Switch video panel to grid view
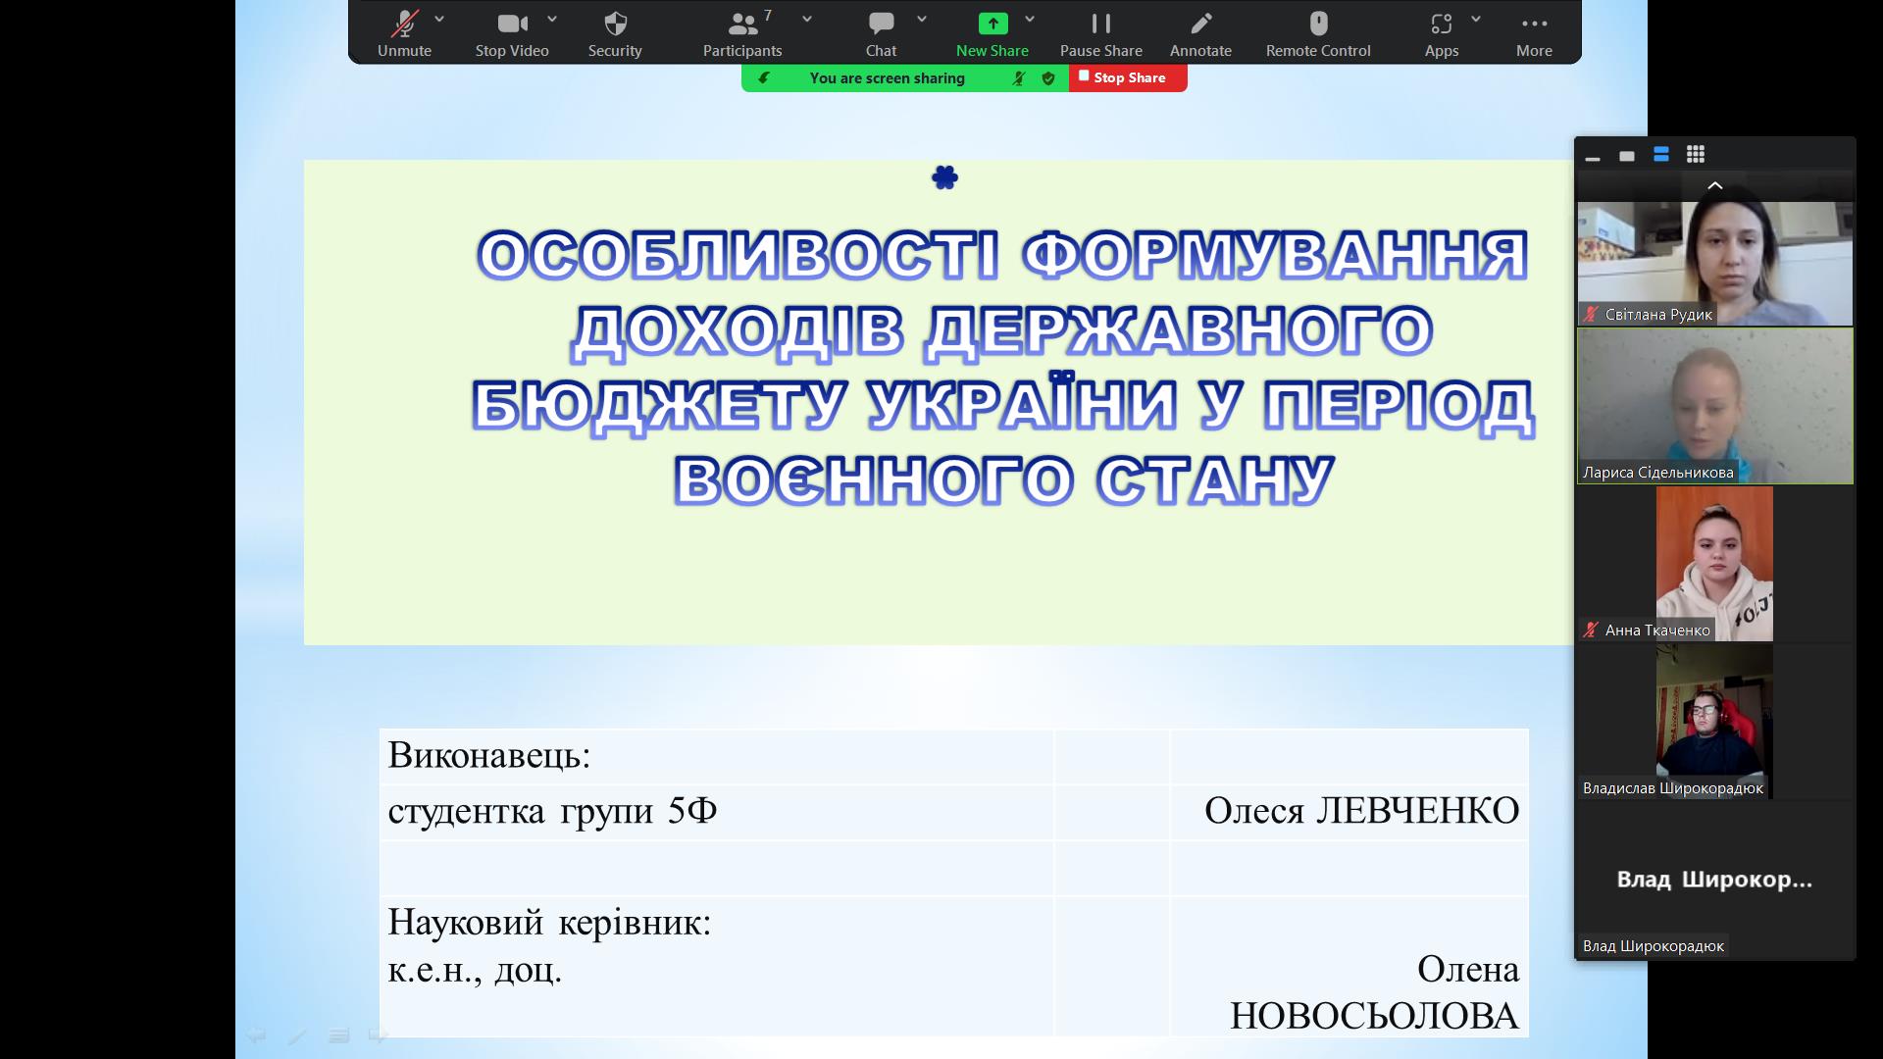The height and width of the screenshot is (1059, 1883). [x=1696, y=155]
